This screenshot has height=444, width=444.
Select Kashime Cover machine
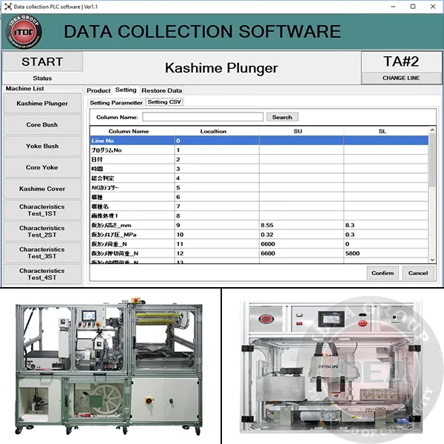(x=42, y=189)
